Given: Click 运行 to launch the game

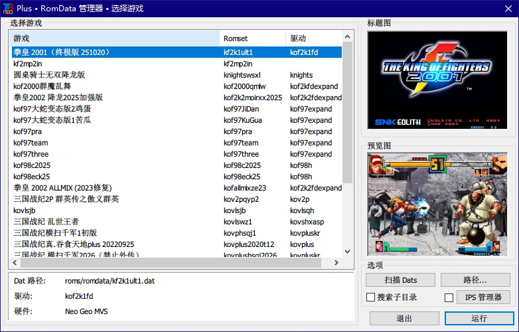Looking at the screenshot, I should point(479,319).
